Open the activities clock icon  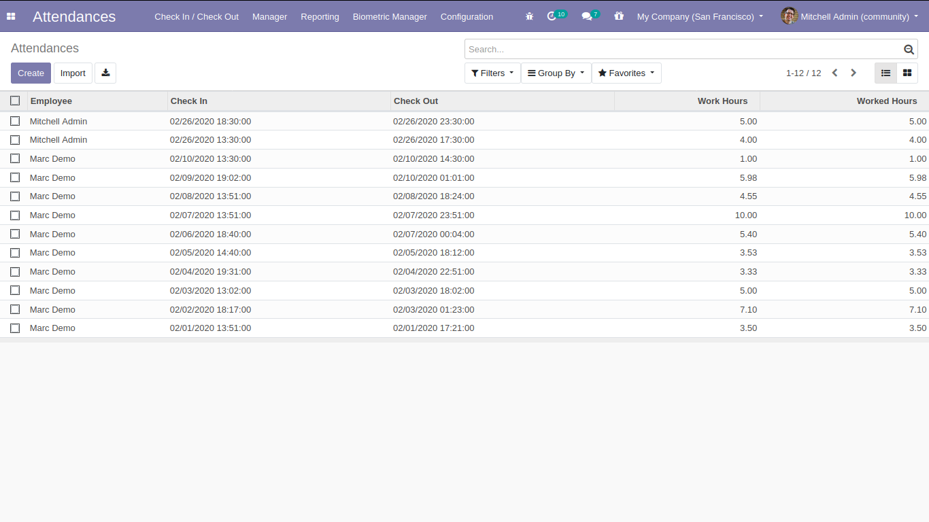pyautogui.click(x=552, y=16)
